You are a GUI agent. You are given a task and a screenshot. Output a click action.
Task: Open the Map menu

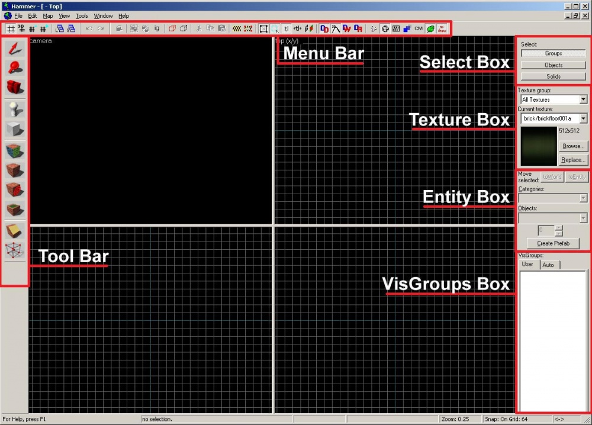[47, 16]
